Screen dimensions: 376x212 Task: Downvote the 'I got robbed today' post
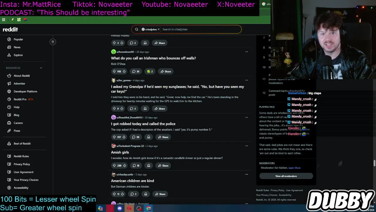pyautogui.click(x=124, y=137)
